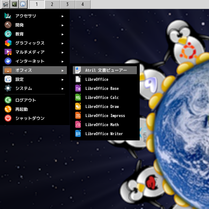
Task: Click the LibreOffice Base icon
Action: pos(78,88)
